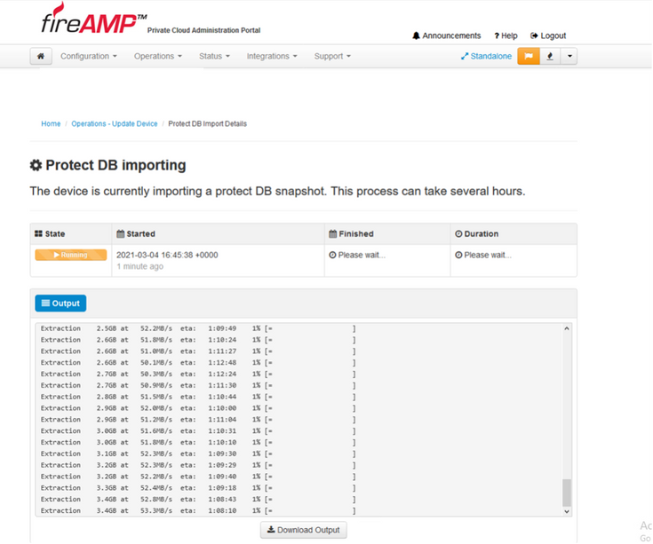The image size is (653, 544).
Task: Click the Private Cloud Administration Portal subtitle
Action: coord(203,30)
